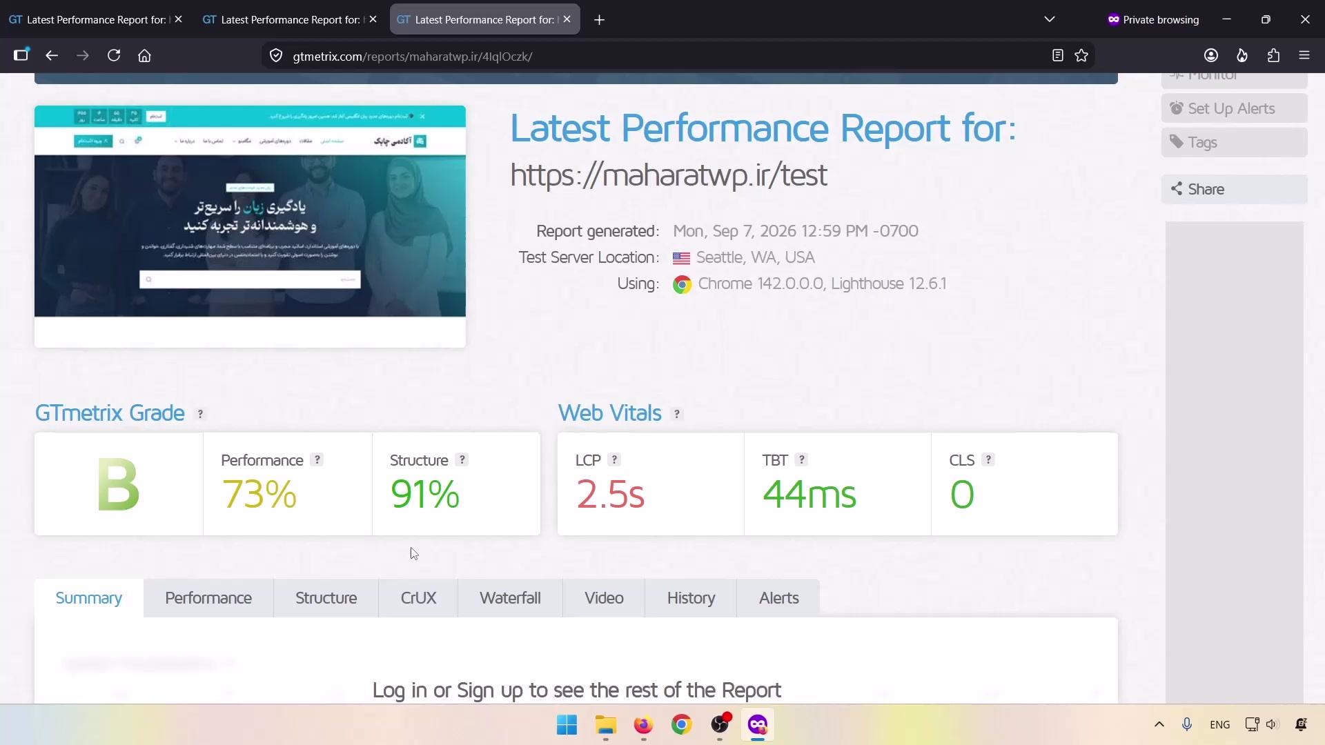The width and height of the screenshot is (1325, 745).
Task: Open the Alerts tab
Action: [x=778, y=598]
